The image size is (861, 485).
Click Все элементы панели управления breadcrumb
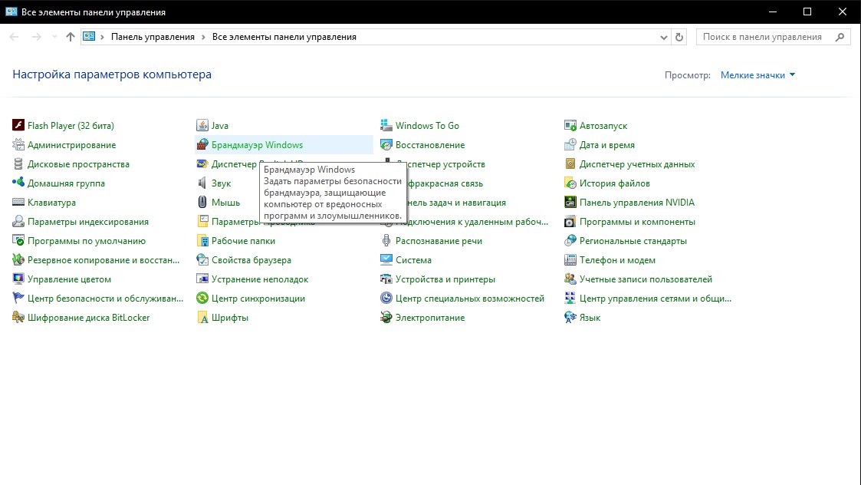coord(284,37)
